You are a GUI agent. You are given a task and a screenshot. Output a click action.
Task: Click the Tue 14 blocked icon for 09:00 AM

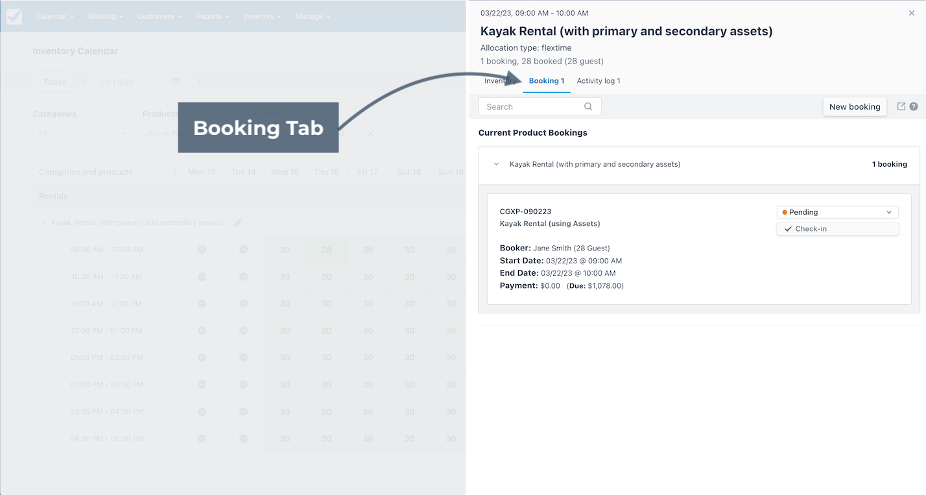pos(243,250)
